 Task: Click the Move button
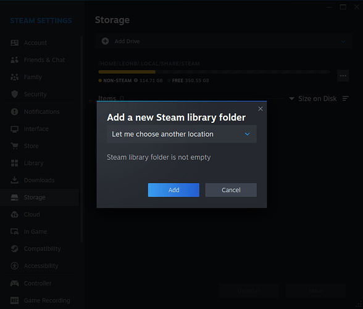[316, 290]
